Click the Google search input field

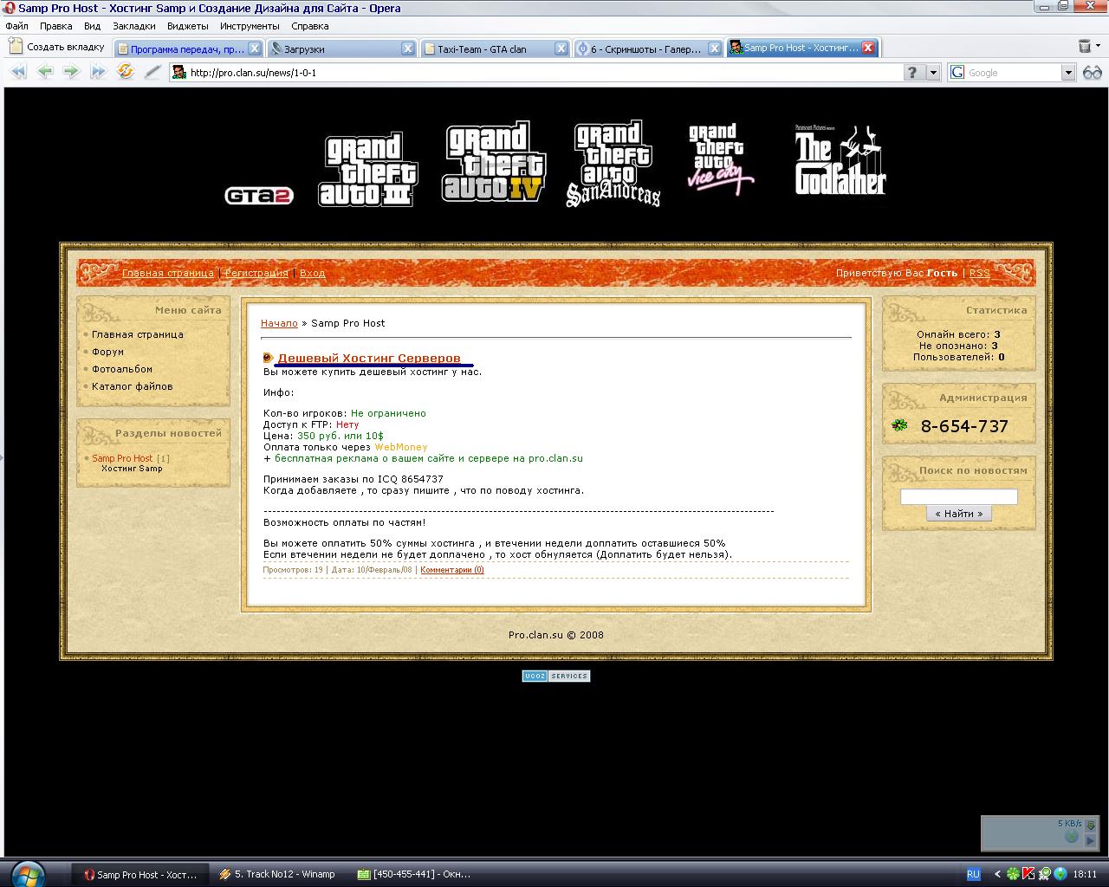[1014, 73]
